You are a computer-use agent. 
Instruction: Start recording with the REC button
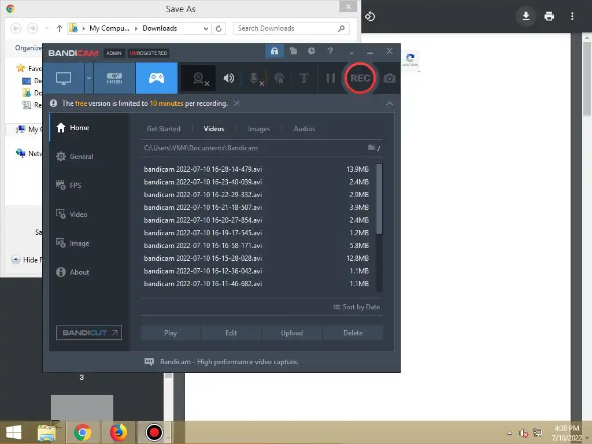tap(360, 78)
